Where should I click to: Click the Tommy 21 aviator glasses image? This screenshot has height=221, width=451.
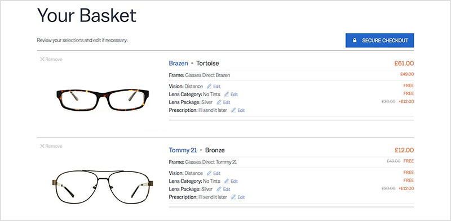click(103, 187)
